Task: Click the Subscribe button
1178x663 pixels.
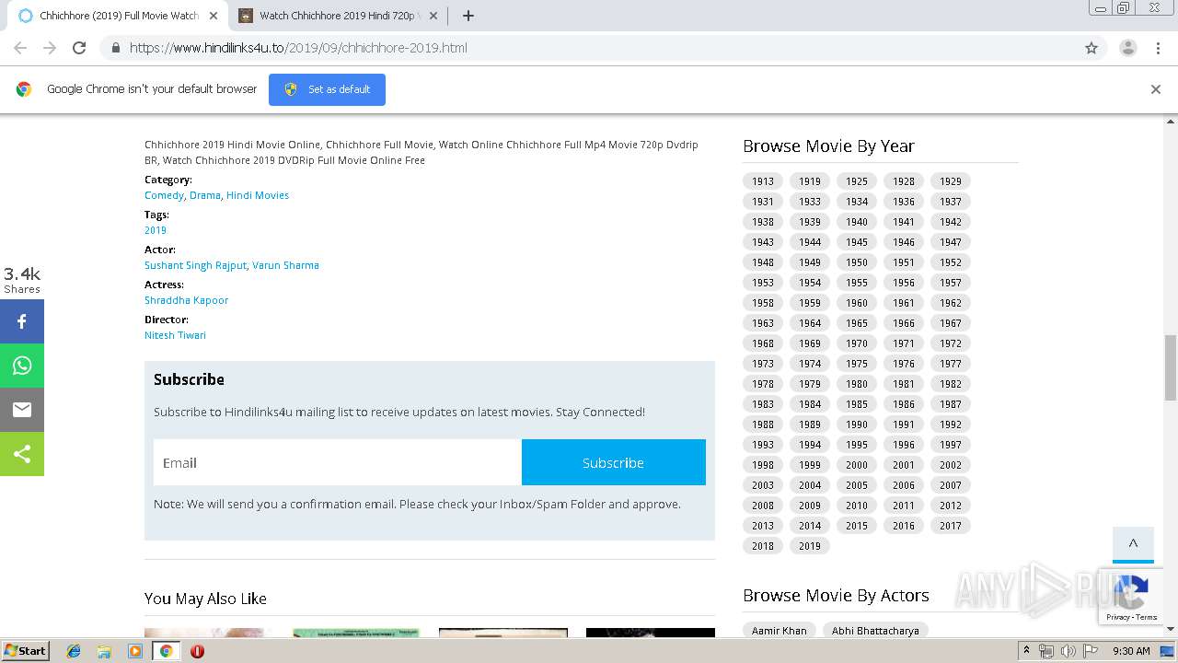Action: [x=613, y=462]
